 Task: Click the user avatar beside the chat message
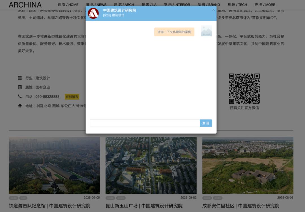coord(206,31)
